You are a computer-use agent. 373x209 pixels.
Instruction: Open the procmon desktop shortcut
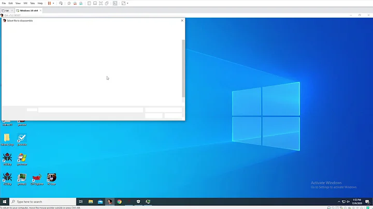22,159
